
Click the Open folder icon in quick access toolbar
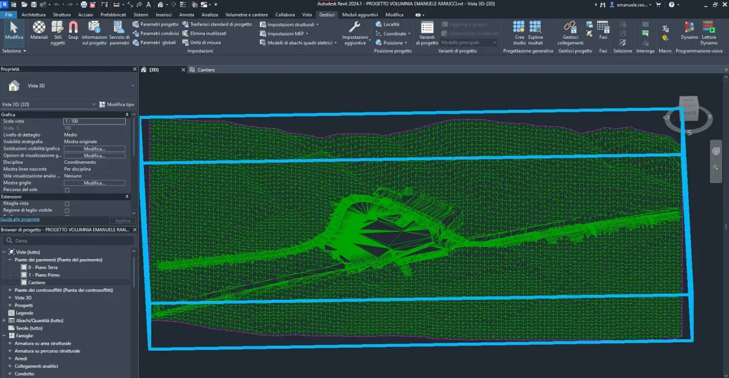pyautogui.click(x=25, y=4)
